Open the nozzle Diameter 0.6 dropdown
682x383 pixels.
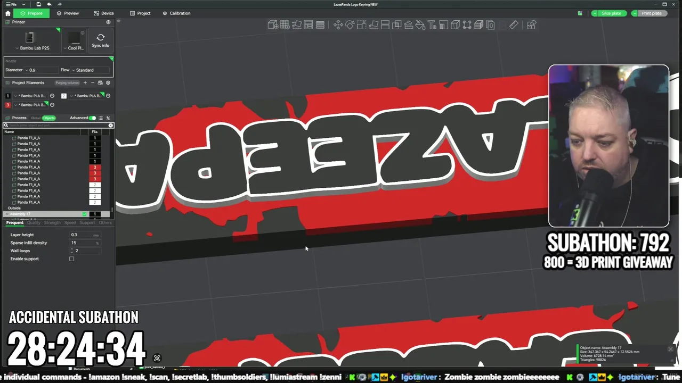[x=40, y=70]
